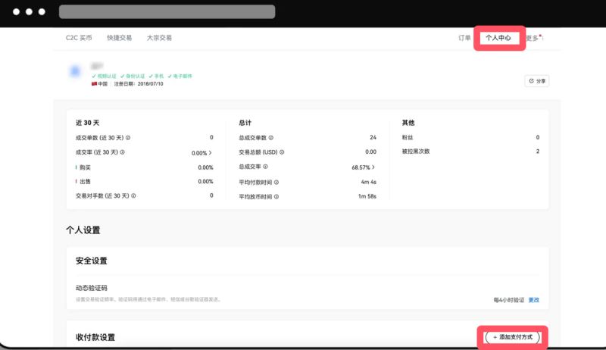The image size is (606, 350).
Task: Click info icon beside 总成交单数
Action: click(271, 138)
